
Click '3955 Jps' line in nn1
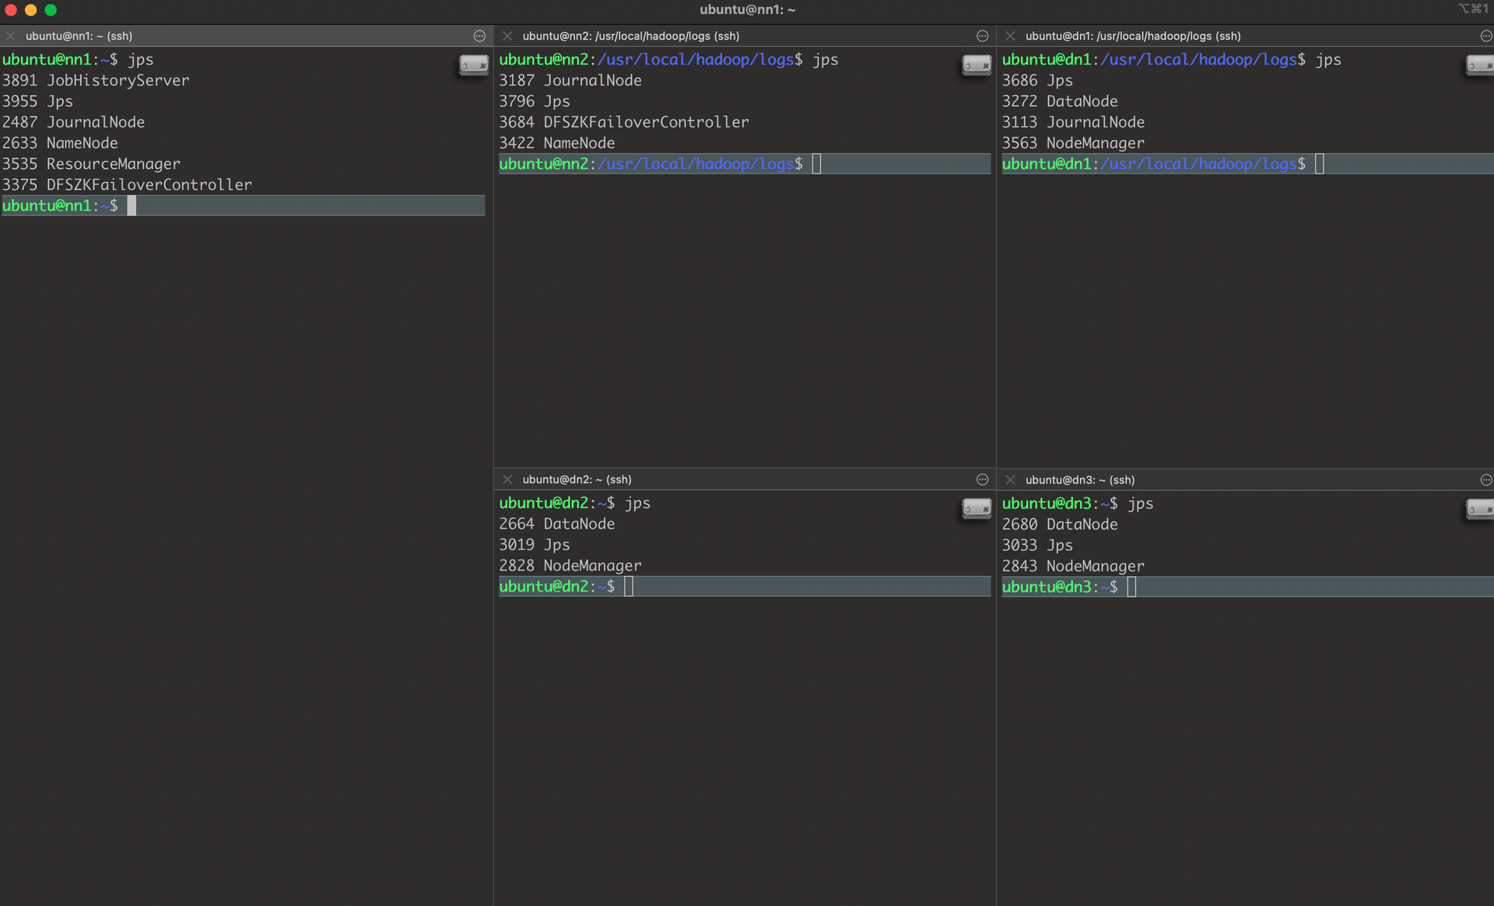(x=37, y=101)
